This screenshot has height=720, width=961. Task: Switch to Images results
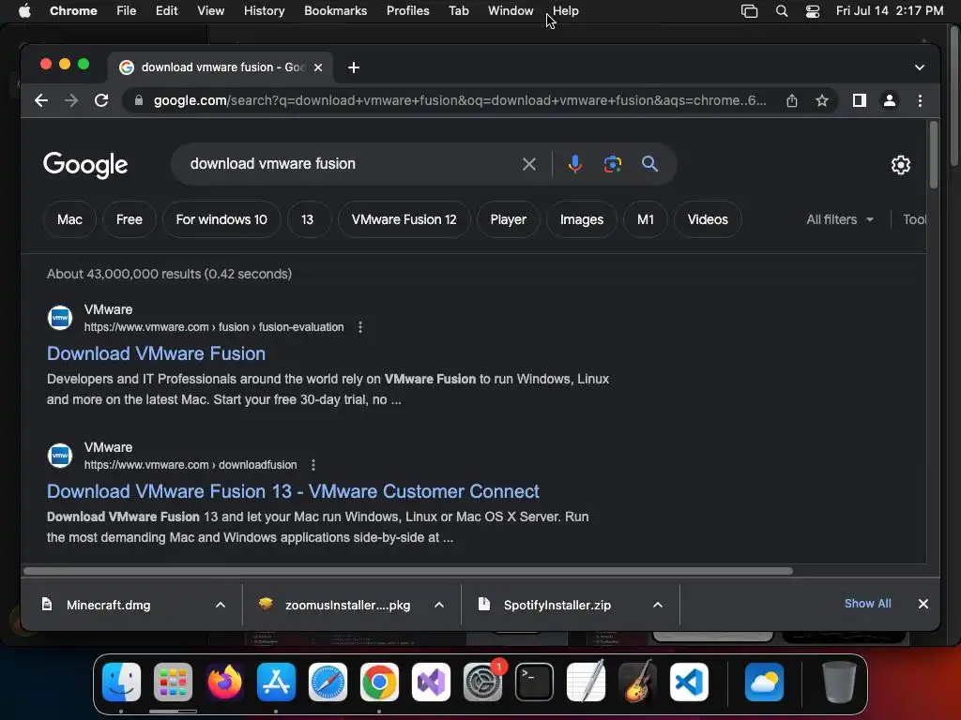point(582,219)
